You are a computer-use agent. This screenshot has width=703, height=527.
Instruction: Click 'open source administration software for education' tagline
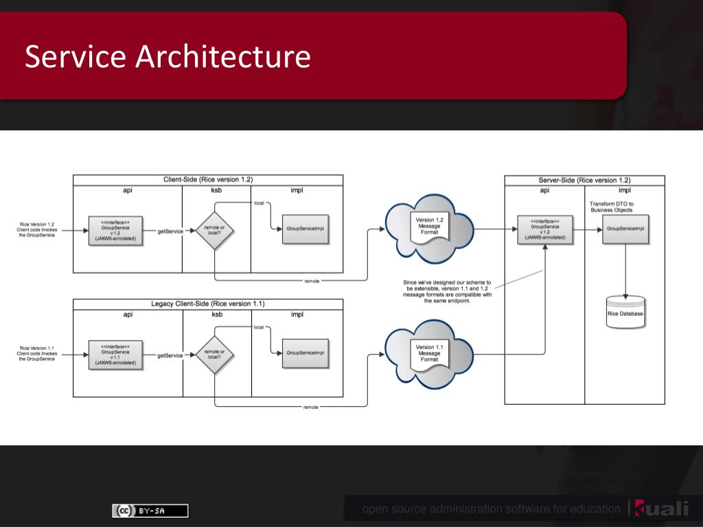(x=491, y=509)
